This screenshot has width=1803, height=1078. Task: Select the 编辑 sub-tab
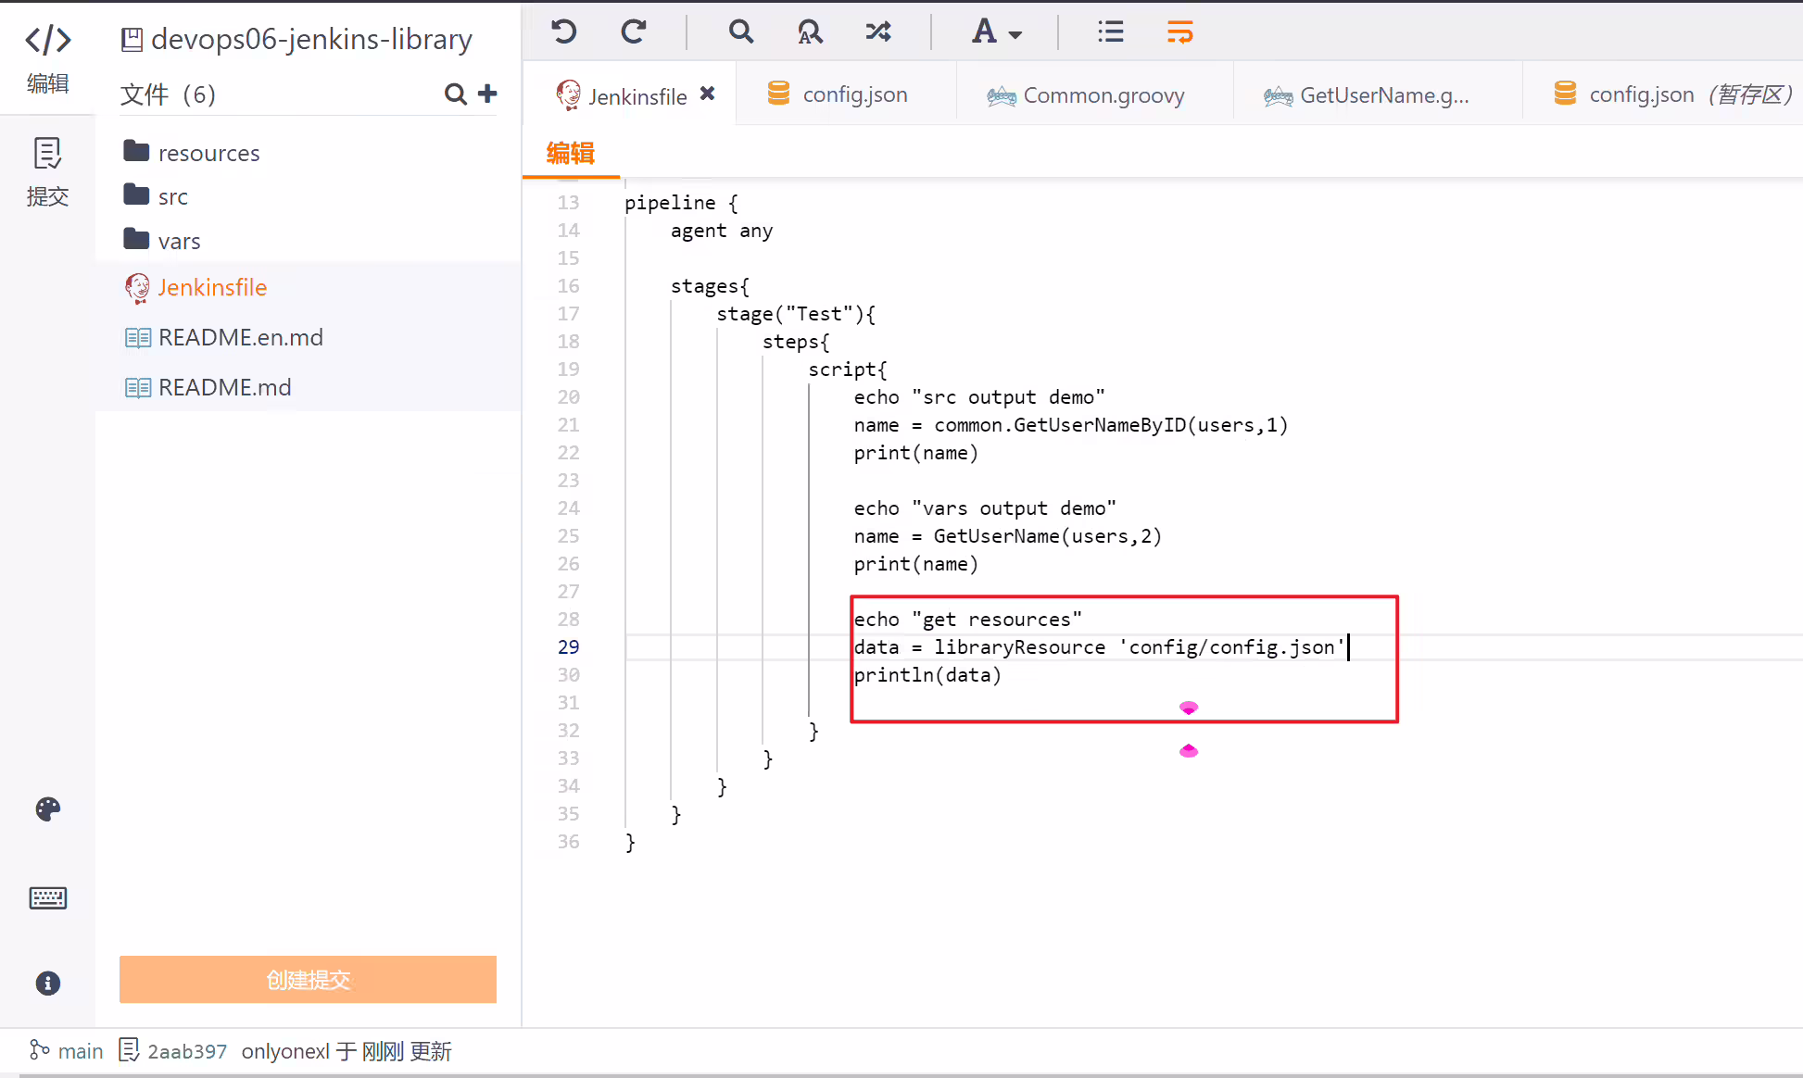[571, 153]
